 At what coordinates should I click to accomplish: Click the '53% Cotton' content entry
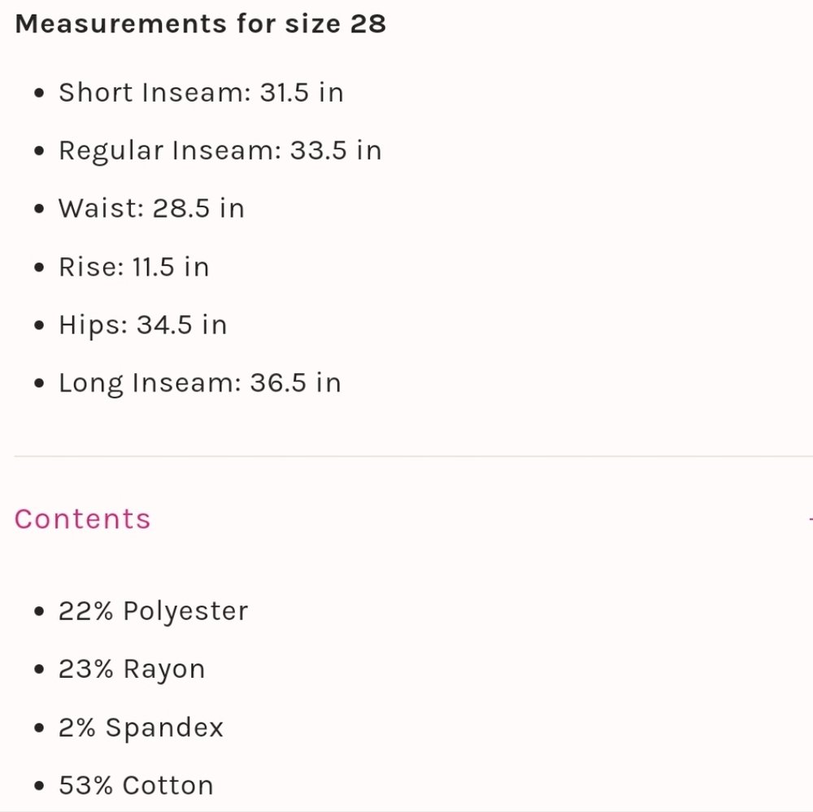(x=136, y=785)
